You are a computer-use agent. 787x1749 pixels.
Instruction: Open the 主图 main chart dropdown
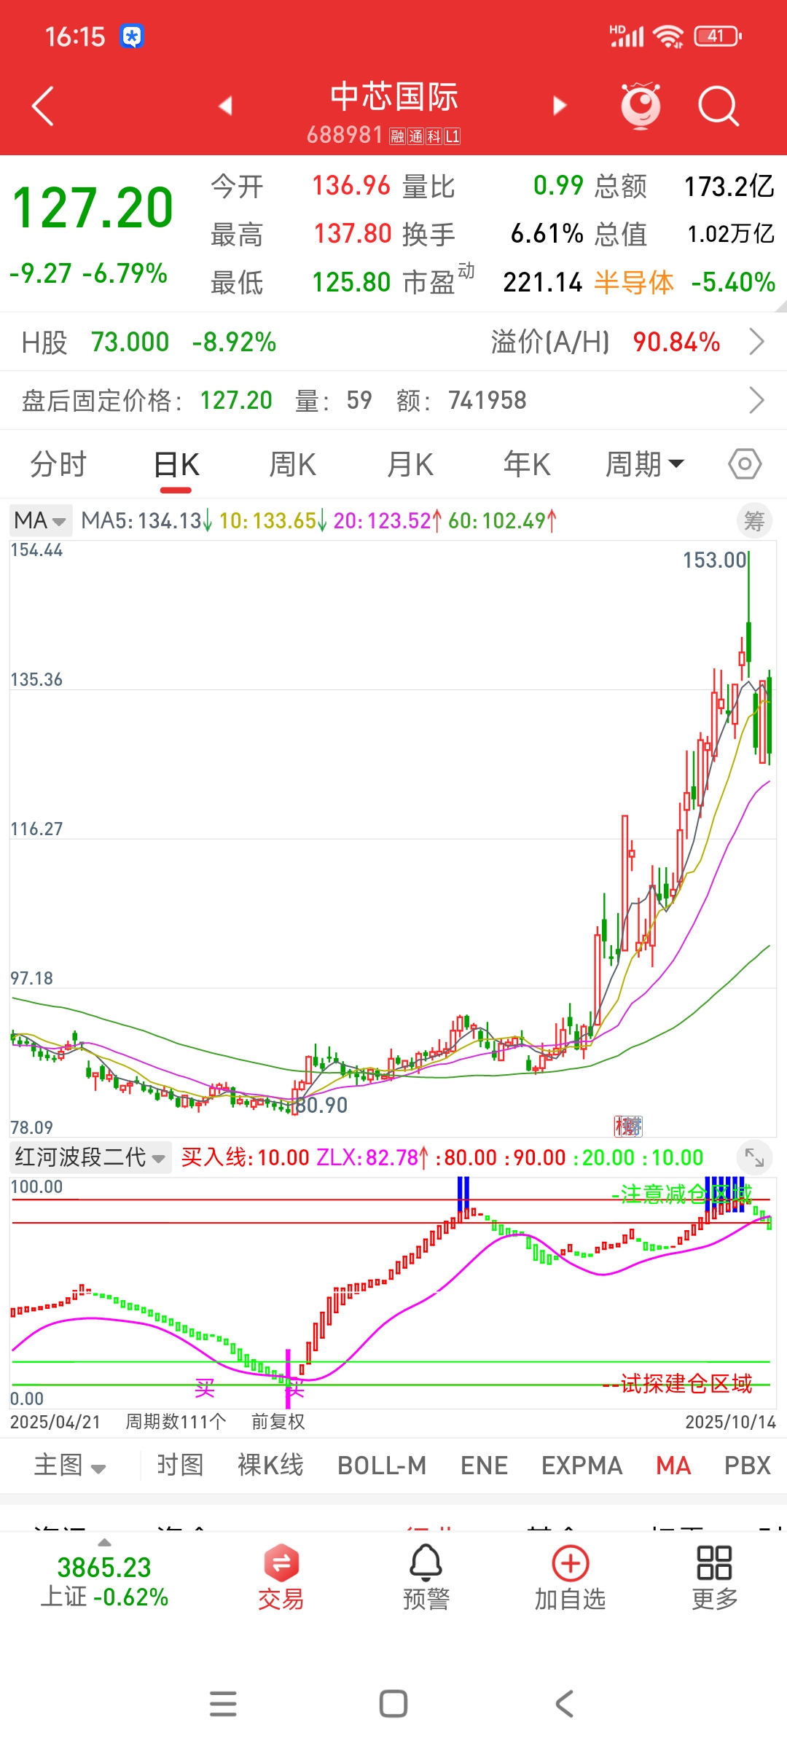point(70,1465)
